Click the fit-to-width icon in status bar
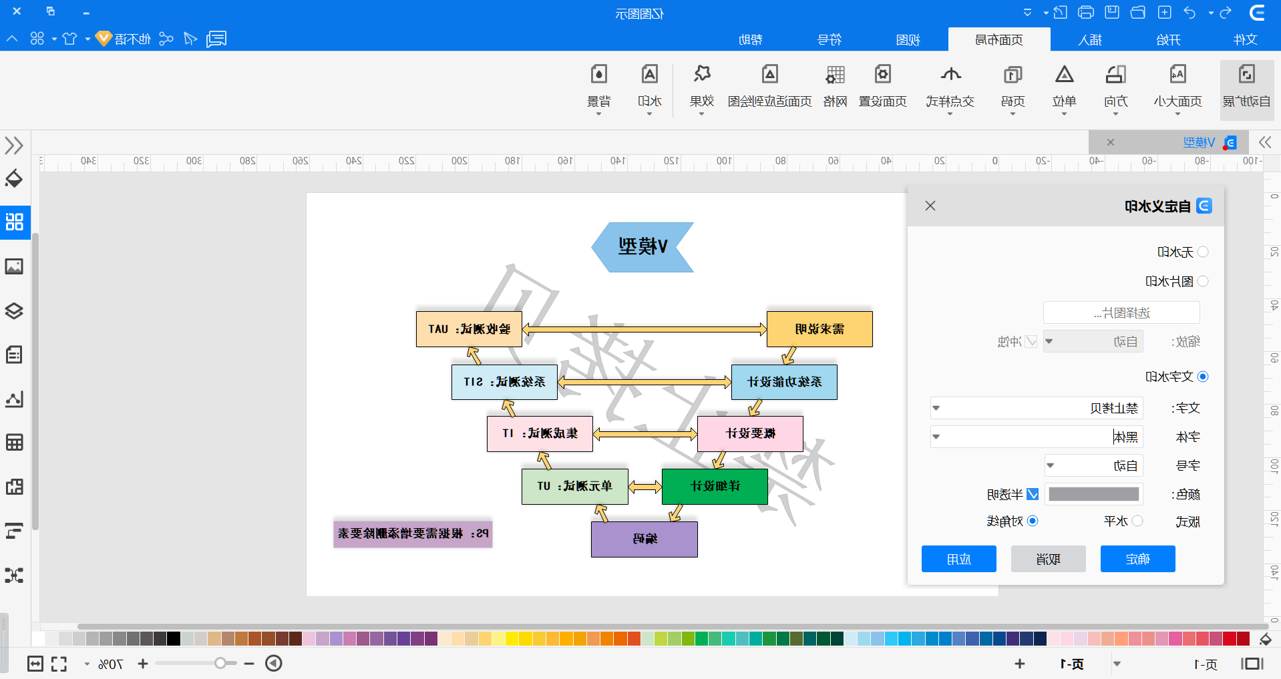This screenshot has width=1281, height=679. 35,664
